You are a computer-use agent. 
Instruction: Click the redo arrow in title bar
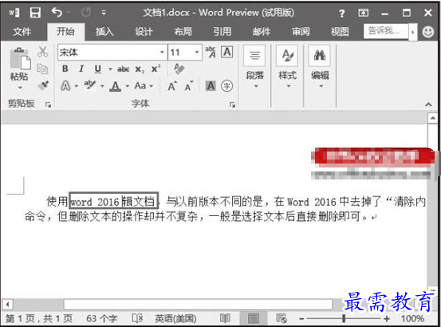pyautogui.click(x=86, y=13)
